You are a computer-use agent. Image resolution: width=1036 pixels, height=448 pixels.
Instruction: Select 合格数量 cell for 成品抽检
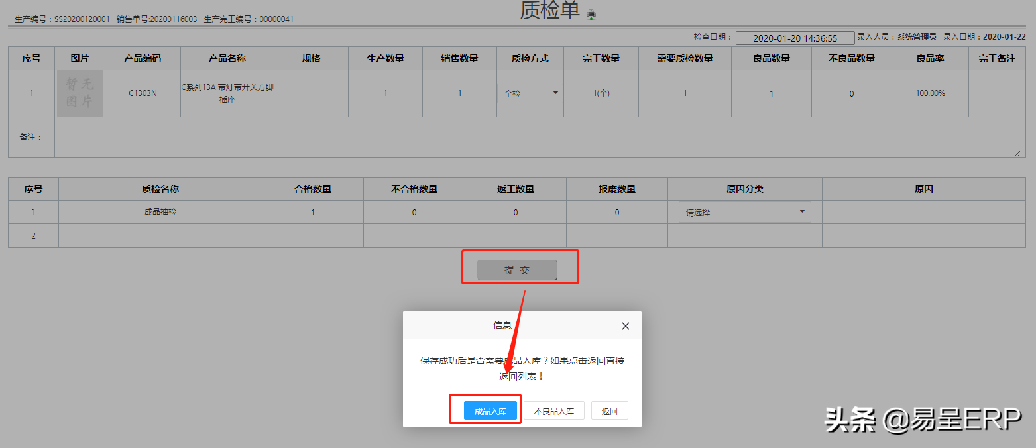click(313, 213)
